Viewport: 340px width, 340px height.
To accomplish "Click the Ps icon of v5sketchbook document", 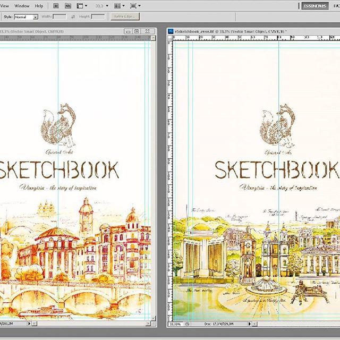I will [x=171, y=31].
